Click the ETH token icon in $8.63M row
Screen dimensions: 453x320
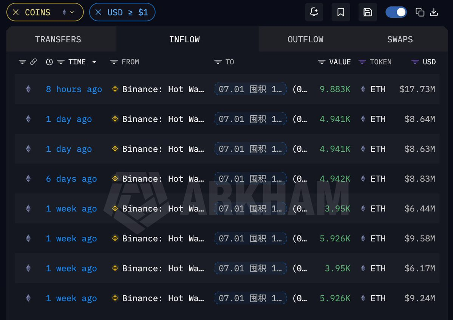pos(363,149)
